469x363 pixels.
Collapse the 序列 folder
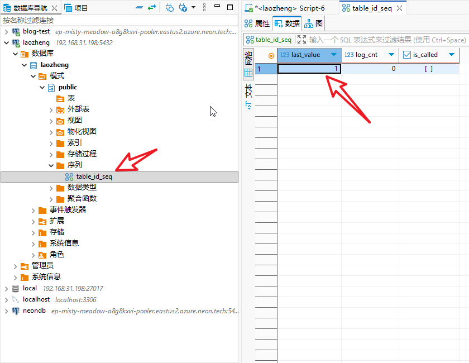tap(51, 165)
